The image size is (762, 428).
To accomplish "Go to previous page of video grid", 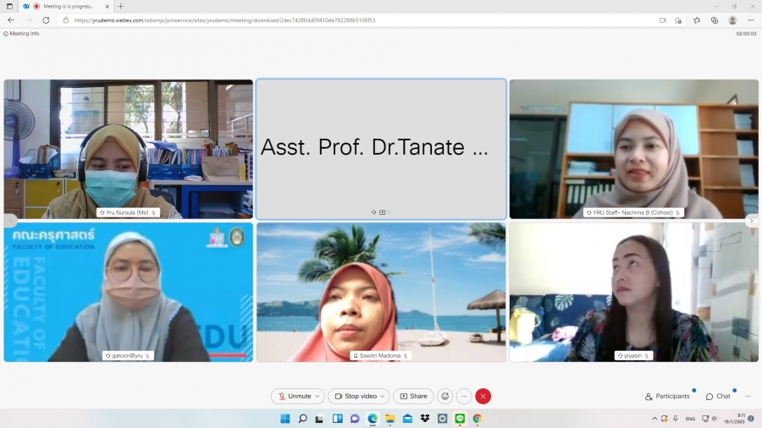I will [10, 221].
